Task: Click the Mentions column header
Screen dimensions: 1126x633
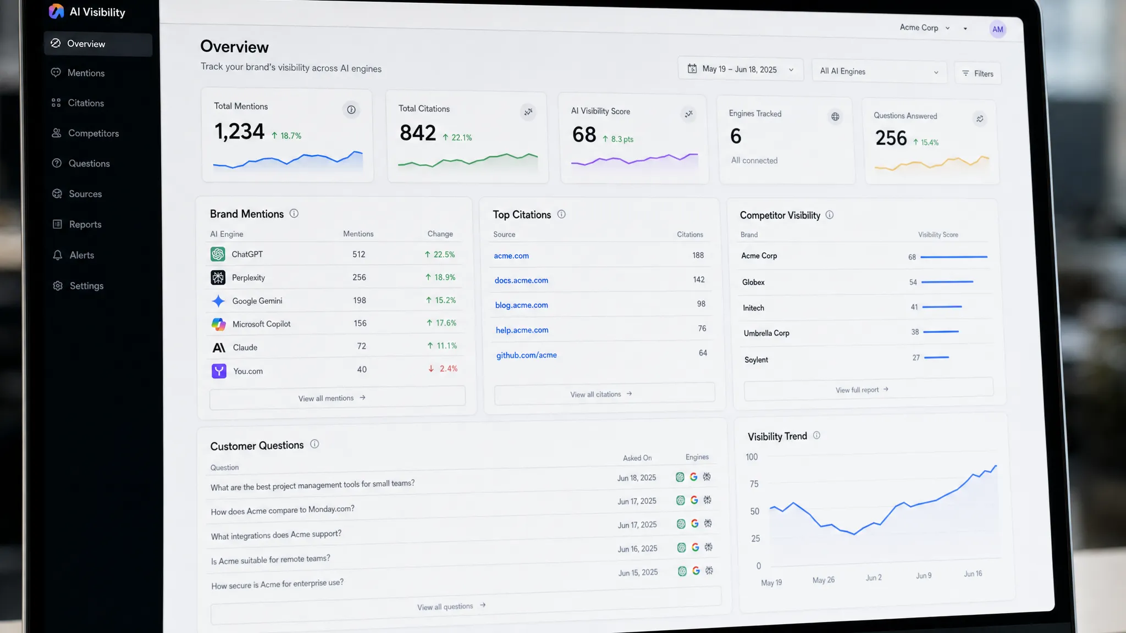Action: pyautogui.click(x=358, y=234)
